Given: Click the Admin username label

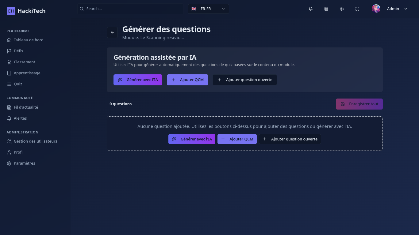Looking at the screenshot, I should pos(393,9).
